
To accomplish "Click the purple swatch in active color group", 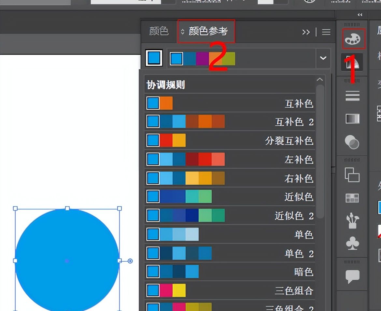I will pos(203,59).
